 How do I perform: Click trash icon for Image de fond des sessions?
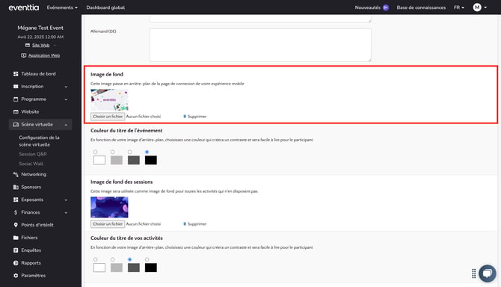[x=185, y=224]
